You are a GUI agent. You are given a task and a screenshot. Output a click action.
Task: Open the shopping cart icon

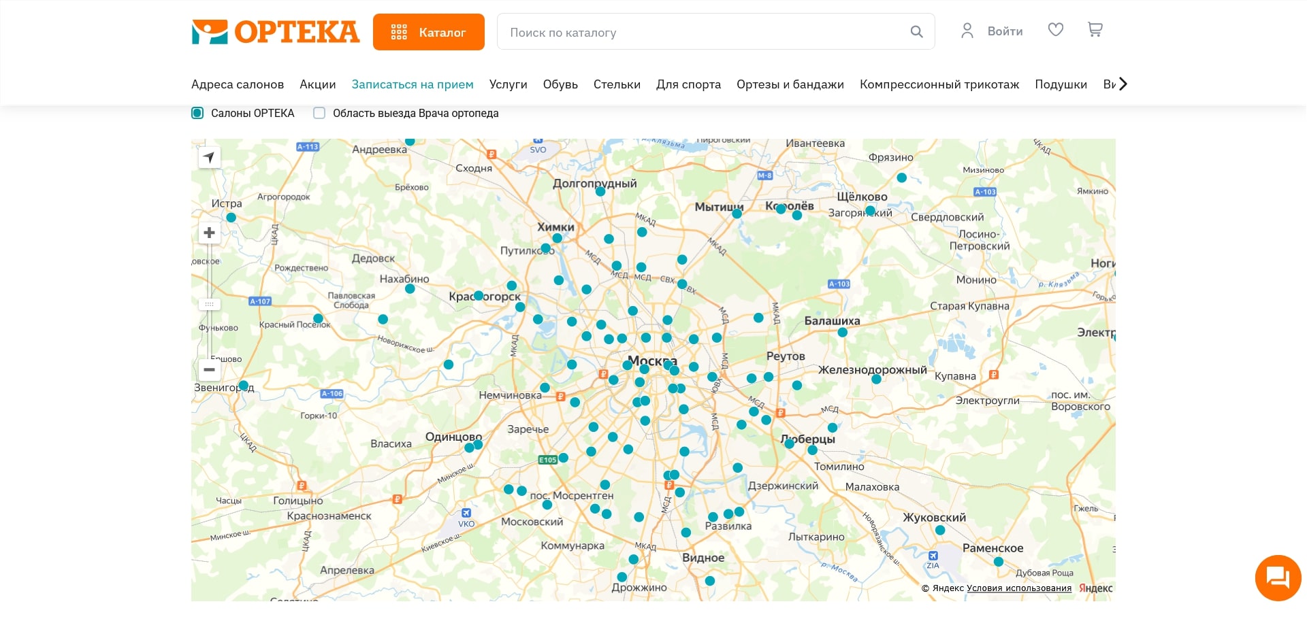(1095, 30)
